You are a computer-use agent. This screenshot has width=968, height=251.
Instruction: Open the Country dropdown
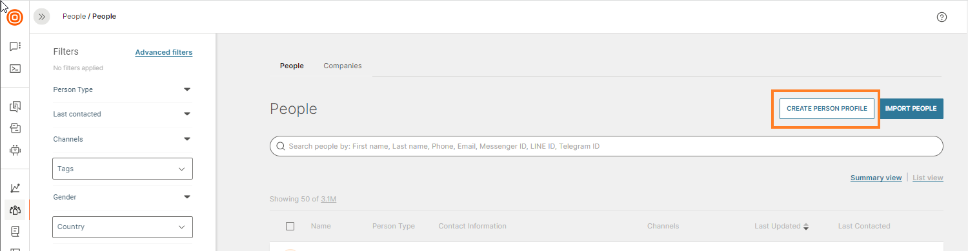click(x=123, y=227)
